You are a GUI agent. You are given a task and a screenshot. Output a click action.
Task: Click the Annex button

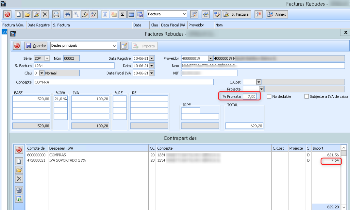[277, 14]
